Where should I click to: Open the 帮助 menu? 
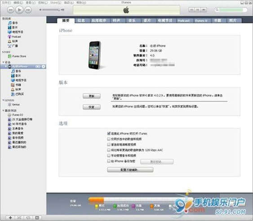[x=81, y=3]
